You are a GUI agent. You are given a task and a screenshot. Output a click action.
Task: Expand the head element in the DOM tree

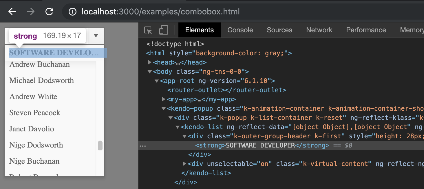(149, 62)
